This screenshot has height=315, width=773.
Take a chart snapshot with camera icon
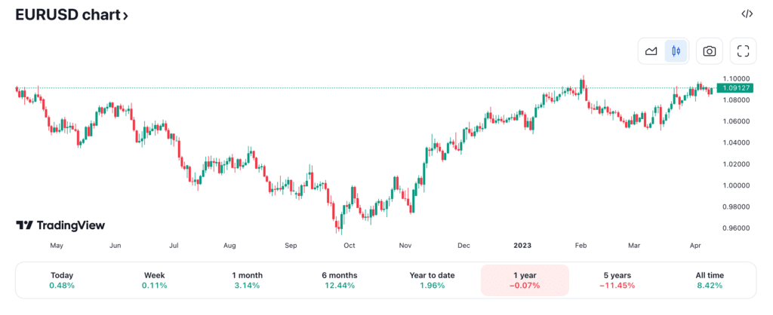pyautogui.click(x=710, y=51)
